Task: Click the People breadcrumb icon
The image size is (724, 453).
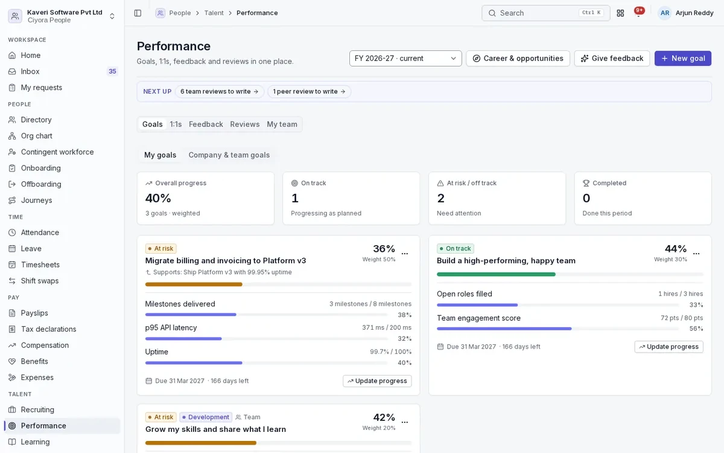Action: [160, 13]
